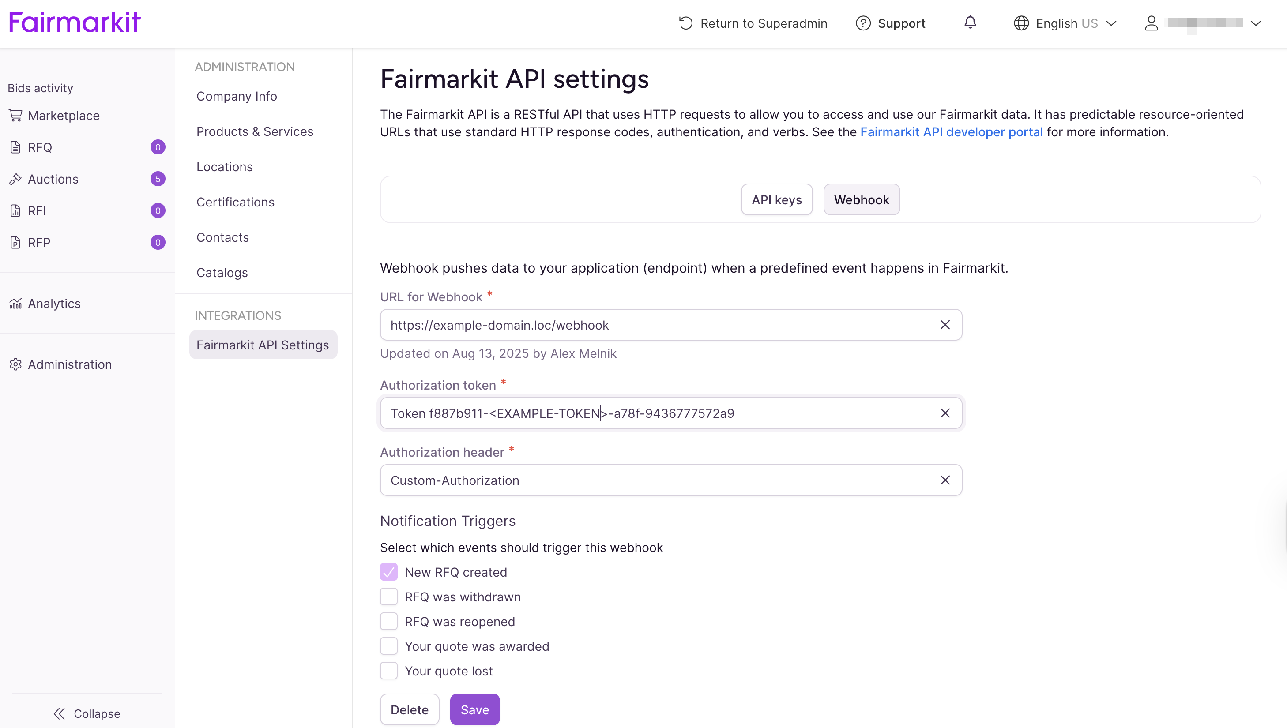Viewport: 1287px width, 728px height.
Task: Open Contacts section
Action: (222, 237)
